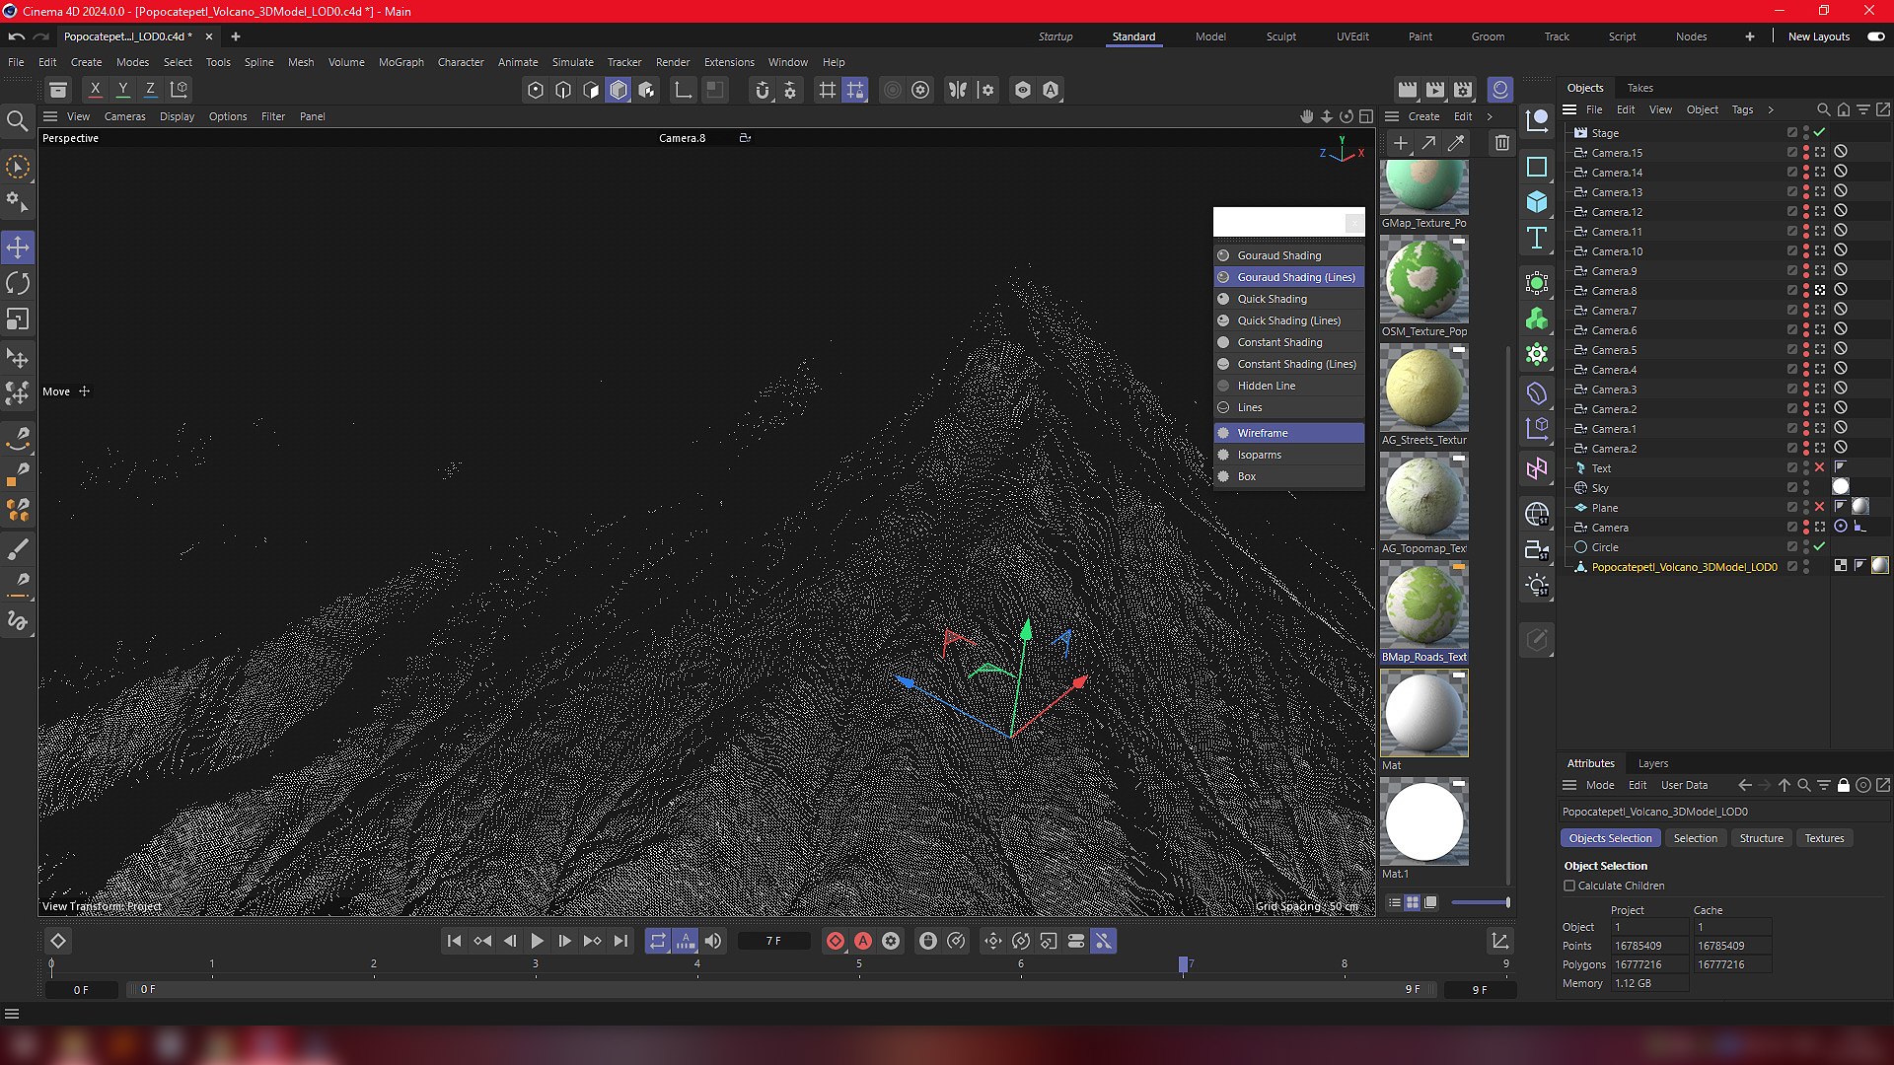The width and height of the screenshot is (1894, 1065).
Task: Open keyframe diamond button on timeline
Action: 58,942
